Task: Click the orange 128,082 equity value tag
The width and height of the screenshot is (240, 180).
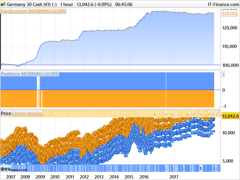Action: pos(229,13)
